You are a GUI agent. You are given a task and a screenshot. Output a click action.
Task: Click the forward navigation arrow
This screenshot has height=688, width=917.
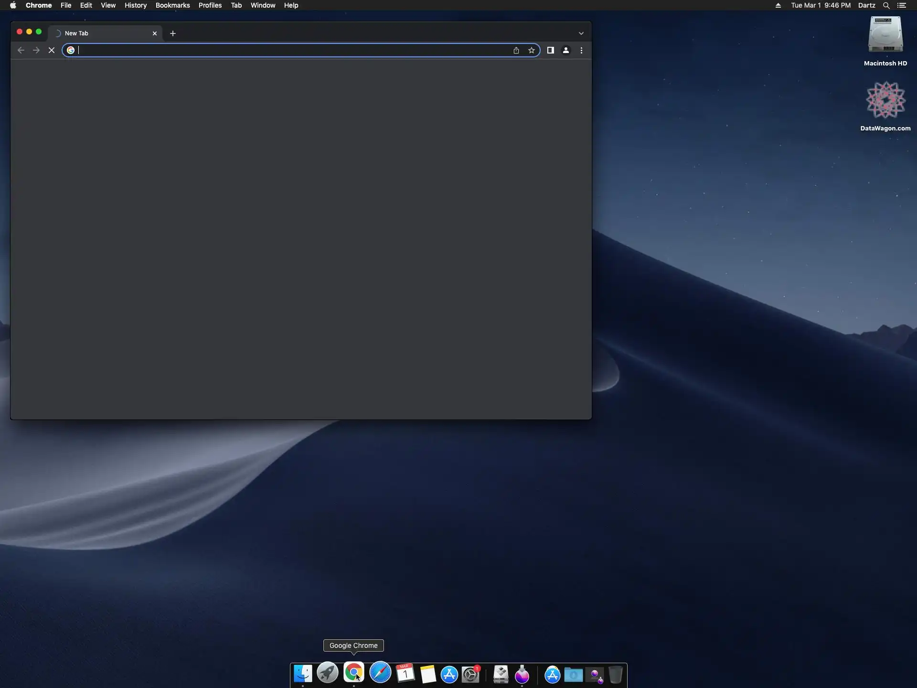pyautogui.click(x=36, y=50)
